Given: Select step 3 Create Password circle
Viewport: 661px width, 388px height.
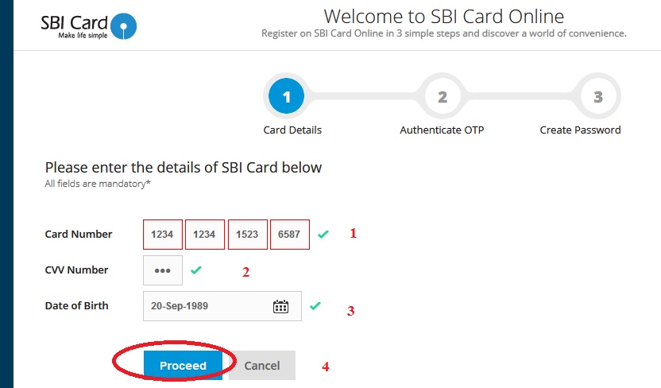Looking at the screenshot, I should tap(597, 97).
